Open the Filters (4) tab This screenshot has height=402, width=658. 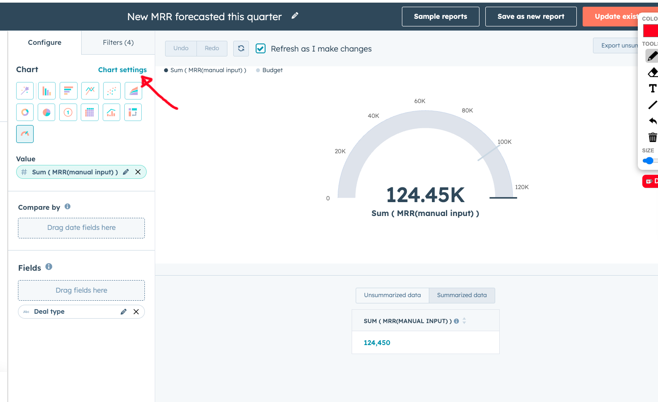tap(118, 43)
